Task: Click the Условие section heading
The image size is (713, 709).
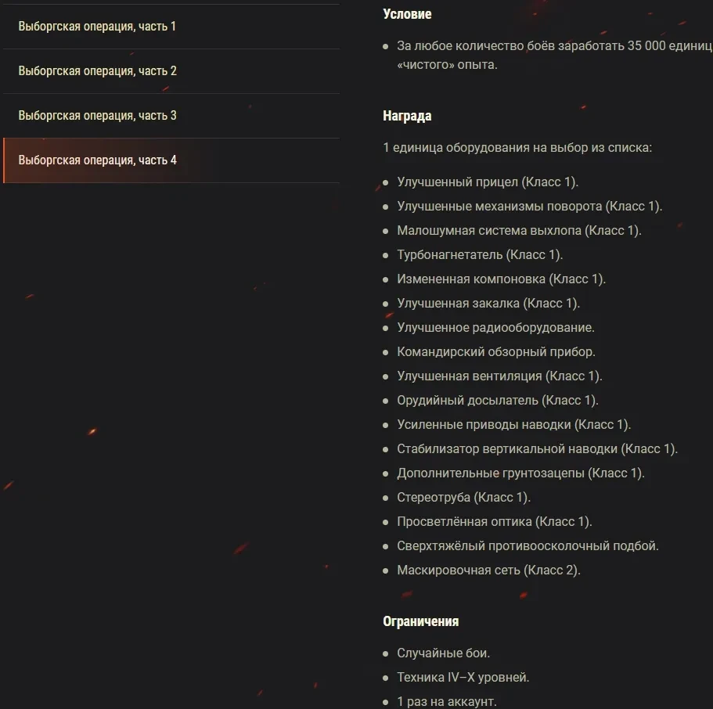Action: pyautogui.click(x=407, y=14)
